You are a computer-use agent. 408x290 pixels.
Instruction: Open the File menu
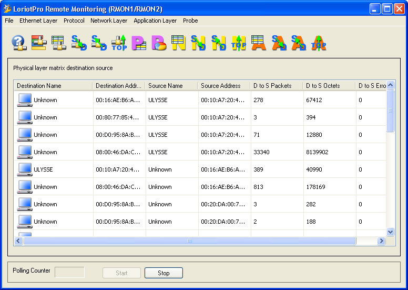click(x=9, y=21)
